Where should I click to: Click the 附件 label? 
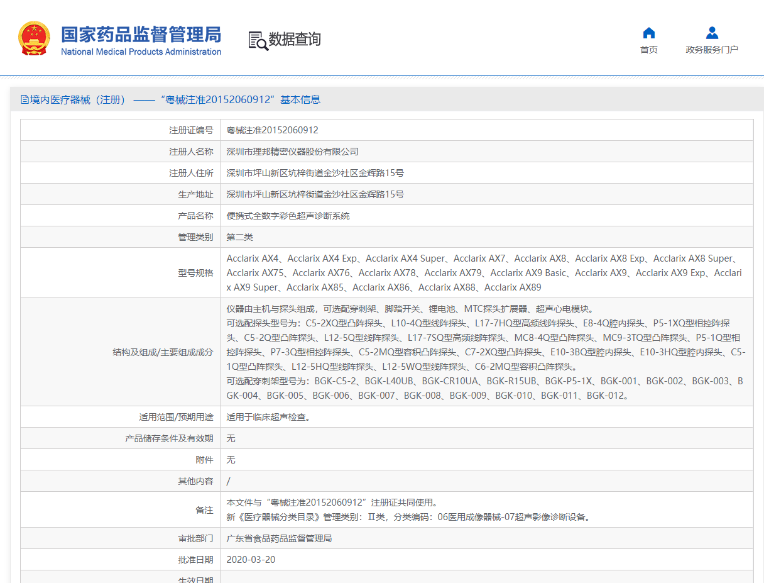[204, 460]
